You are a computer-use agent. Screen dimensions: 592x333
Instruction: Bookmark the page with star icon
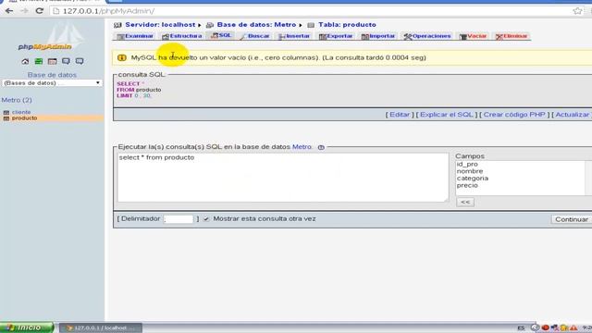(577, 11)
